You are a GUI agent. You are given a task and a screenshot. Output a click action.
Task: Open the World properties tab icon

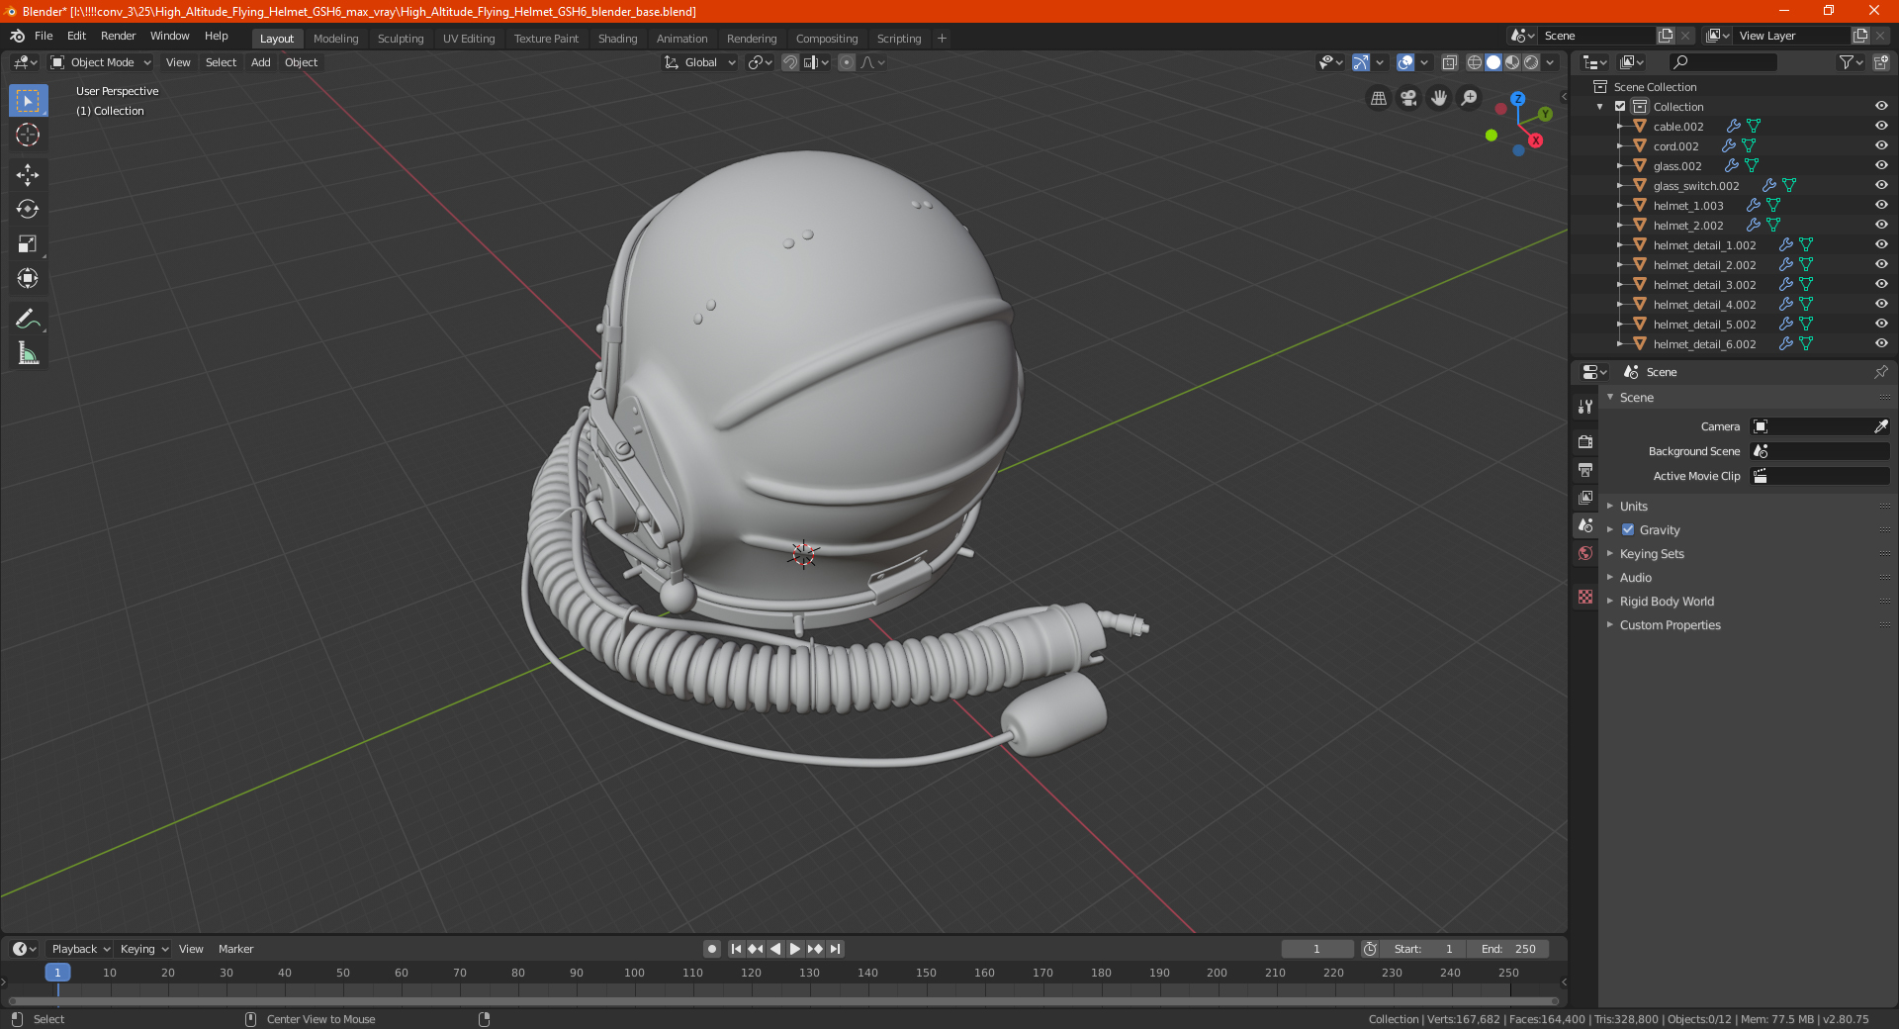pos(1585,553)
